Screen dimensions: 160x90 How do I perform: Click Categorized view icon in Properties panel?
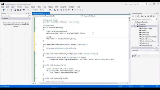pos(133,56)
